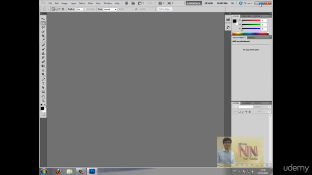Open the layer blend mode dropdown
Viewport: 312px width, 175px height.
click(x=242, y=107)
